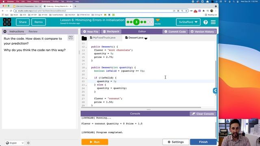The width and height of the screenshot is (260, 146).
Task: Click the Finish button
Action: point(203,142)
